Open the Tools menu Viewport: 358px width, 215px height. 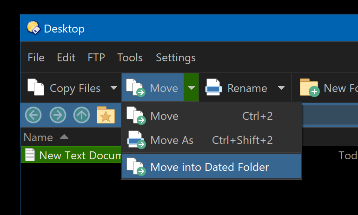click(x=130, y=58)
